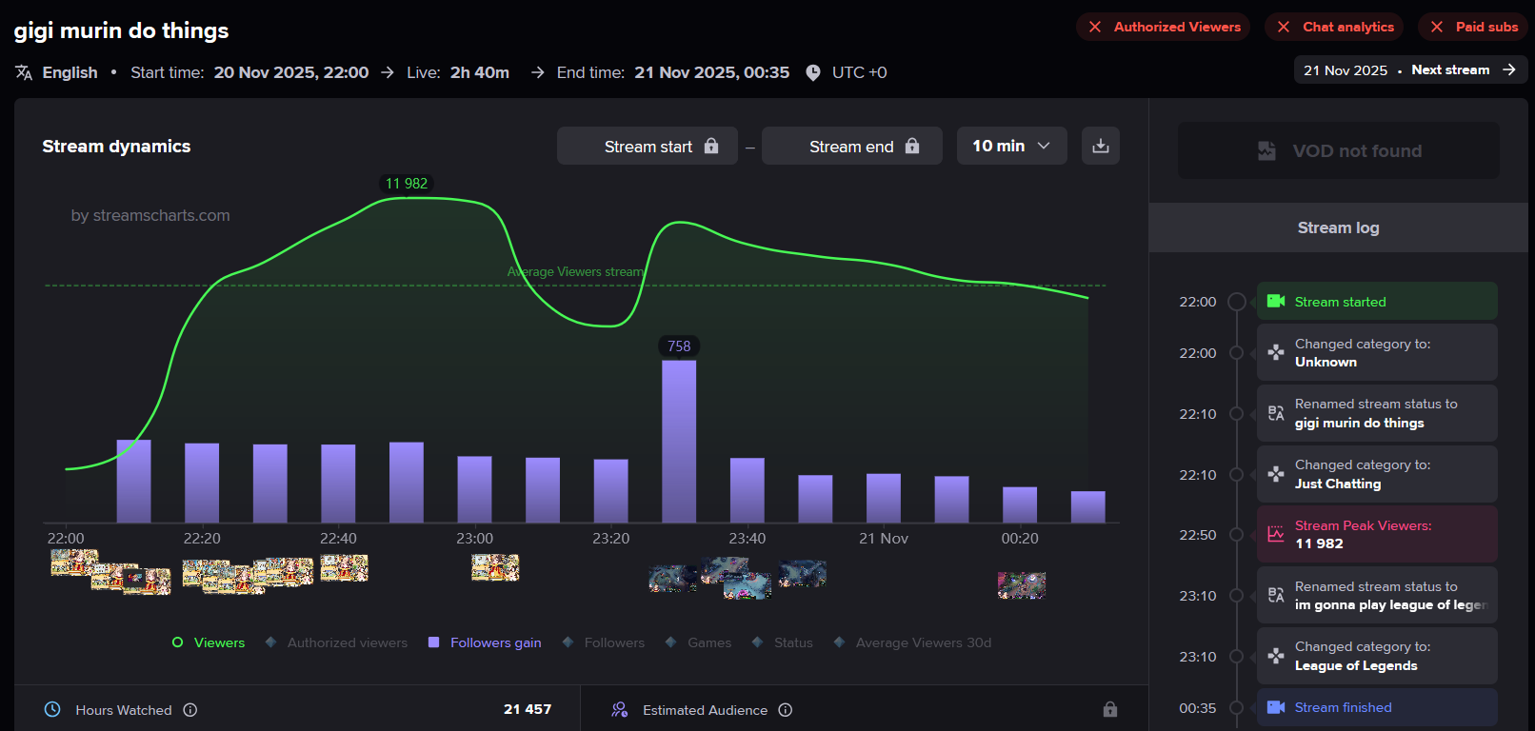Click the language translate icon beside English
The width and height of the screenshot is (1535, 731).
[24, 72]
